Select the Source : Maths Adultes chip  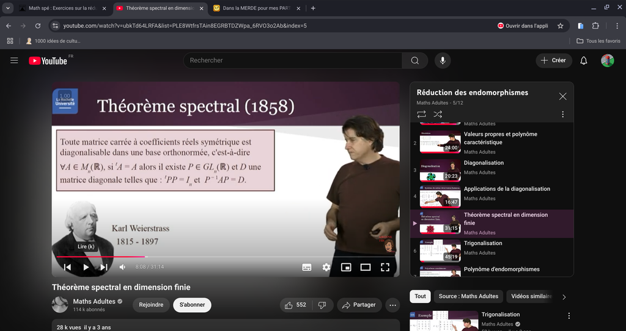(468, 296)
